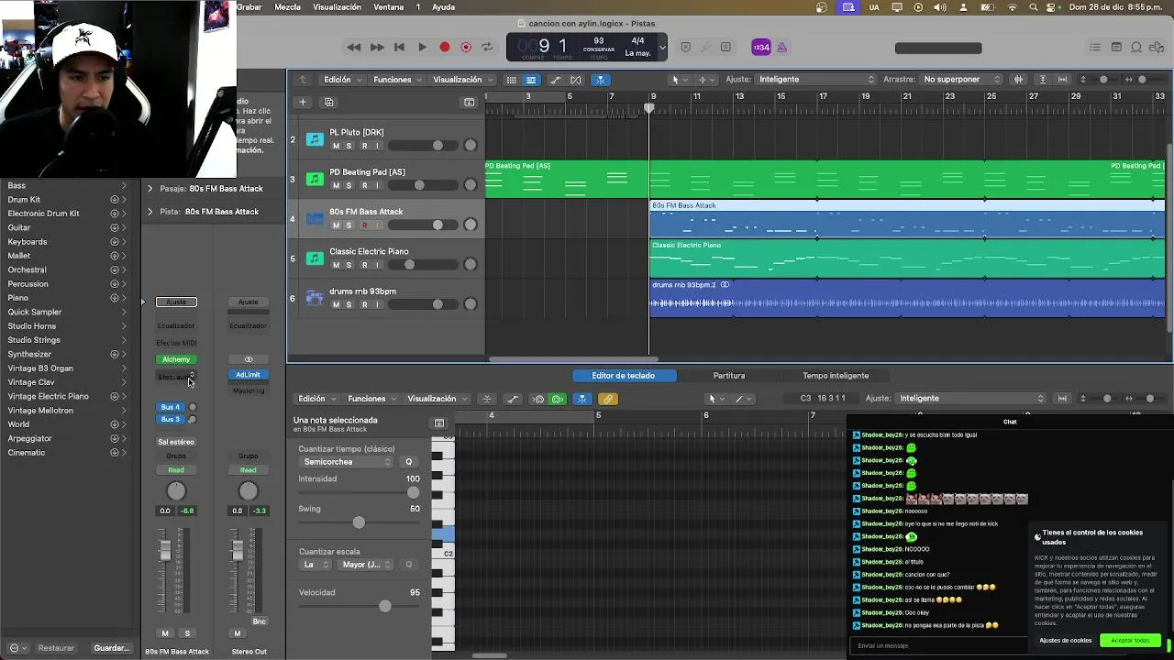The image size is (1174, 660).
Task: Click Aceptar todas cookies button
Action: pos(1130,641)
